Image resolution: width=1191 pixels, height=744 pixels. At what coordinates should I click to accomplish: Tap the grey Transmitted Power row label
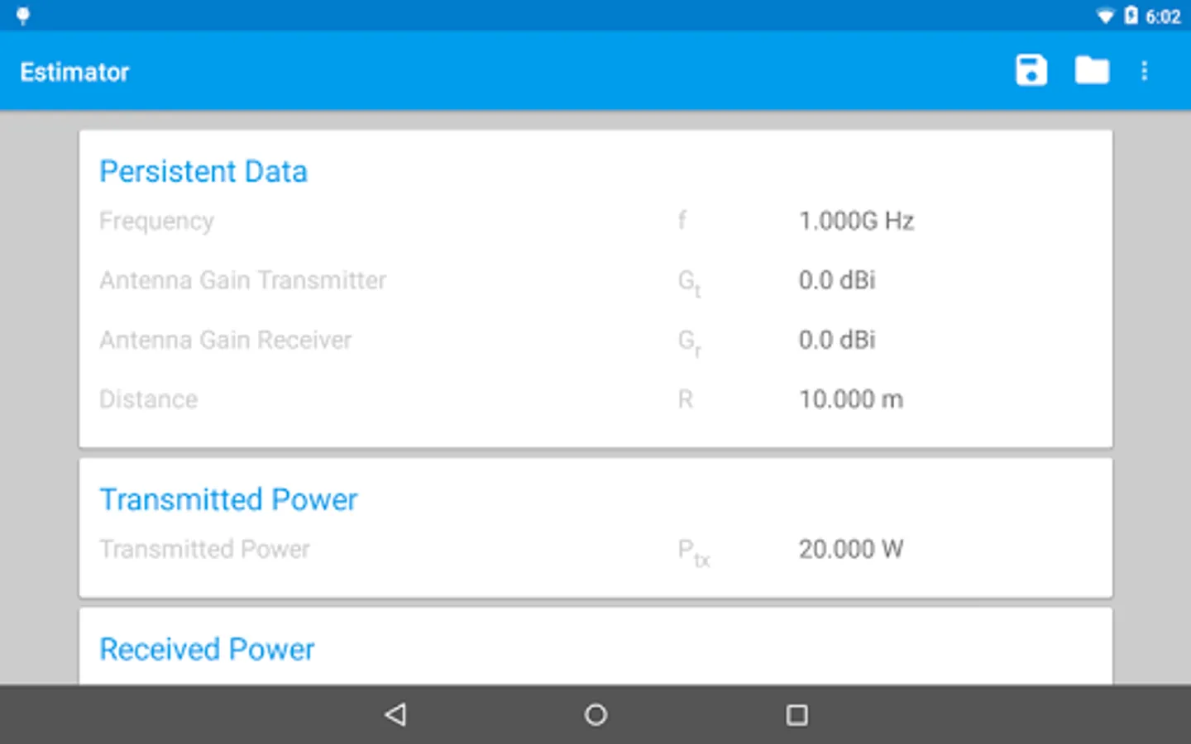tap(204, 549)
